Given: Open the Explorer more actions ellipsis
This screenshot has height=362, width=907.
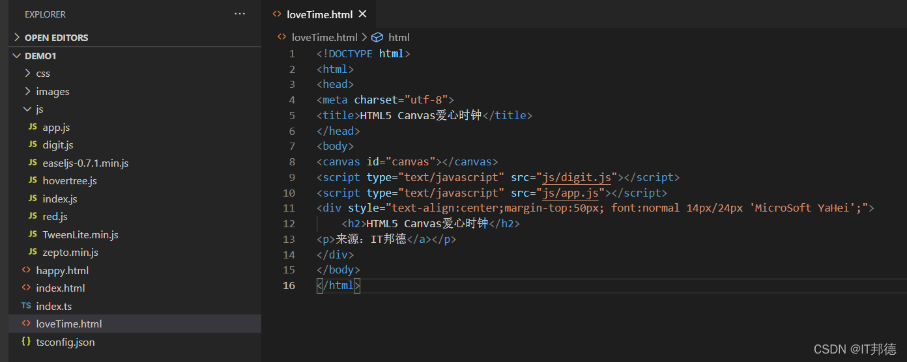Looking at the screenshot, I should click(x=240, y=14).
